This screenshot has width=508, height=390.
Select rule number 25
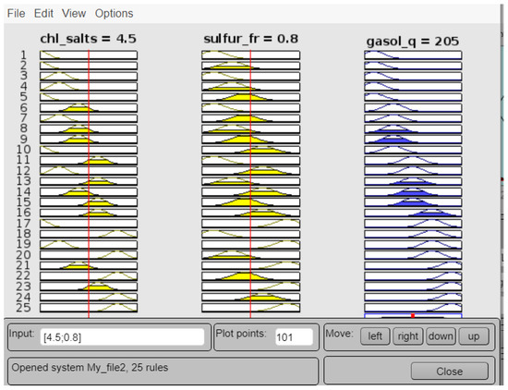pos(23,308)
